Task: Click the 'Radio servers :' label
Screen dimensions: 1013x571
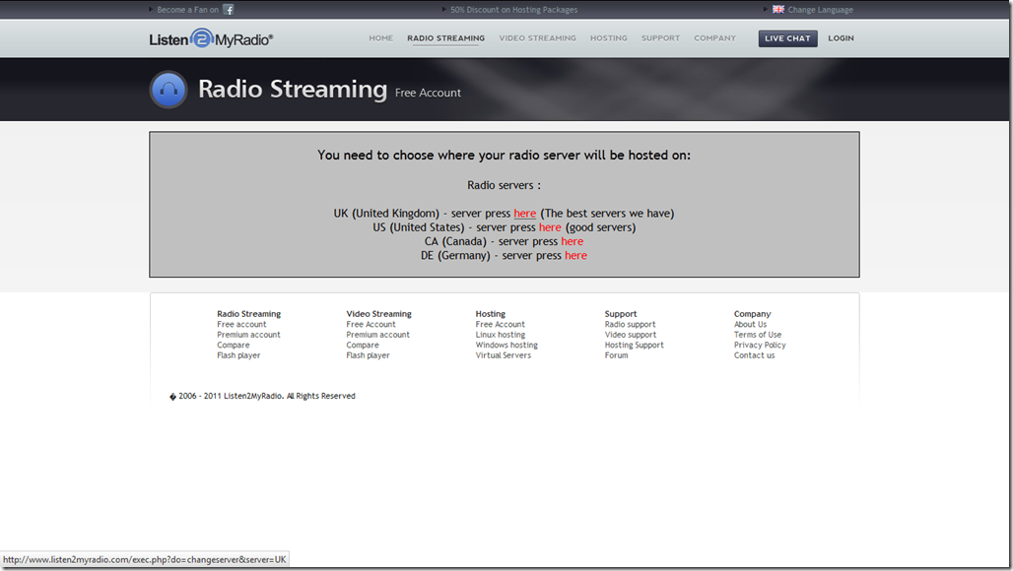Action: tap(504, 185)
